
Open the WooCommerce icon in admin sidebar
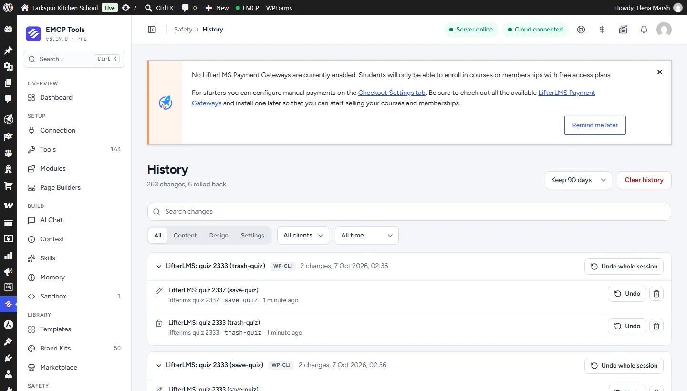coord(8,206)
